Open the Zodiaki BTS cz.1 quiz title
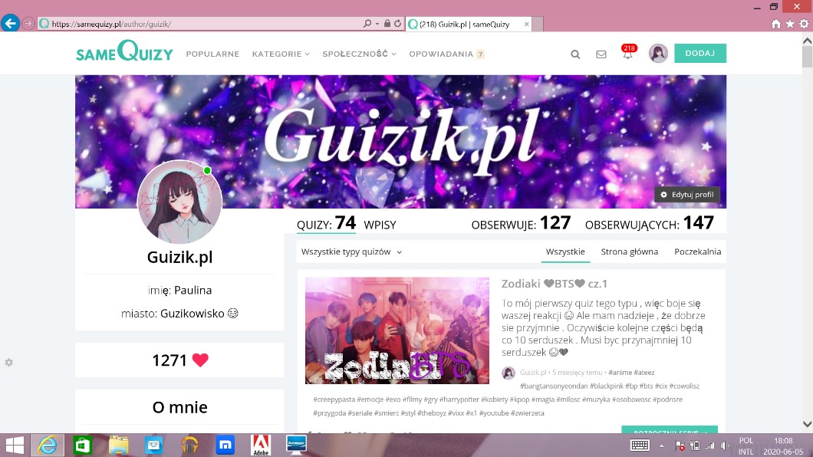This screenshot has width=813, height=457. click(x=555, y=284)
